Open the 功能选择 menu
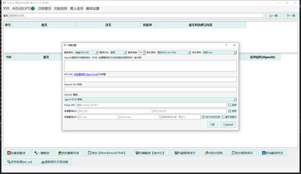Screen dimensions: 301x174 tap(60, 8)
